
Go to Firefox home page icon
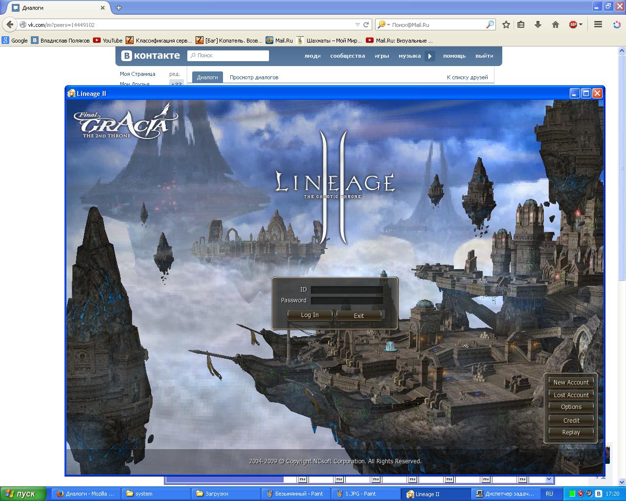(x=556, y=24)
